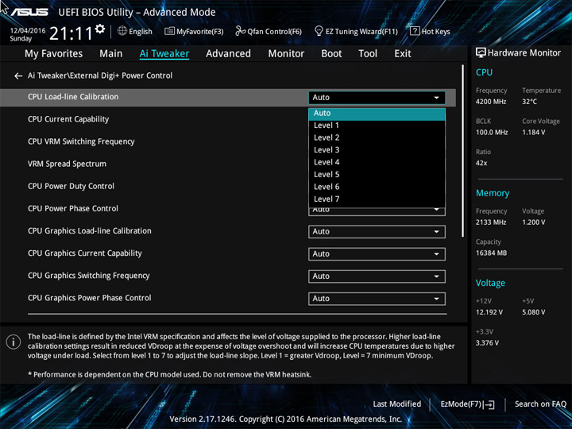Select Level 3 from the dropdown list
The height and width of the screenshot is (429, 572).
377,150
